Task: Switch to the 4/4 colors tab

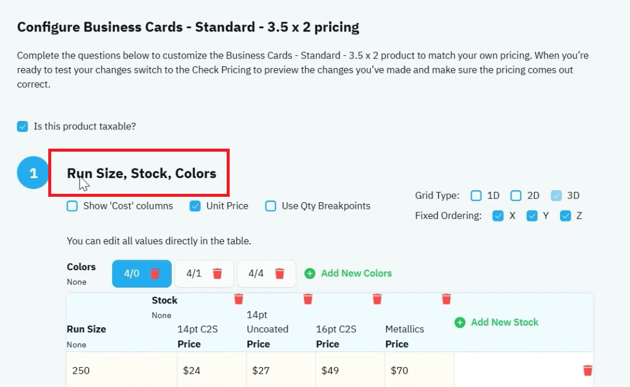Action: [256, 273]
